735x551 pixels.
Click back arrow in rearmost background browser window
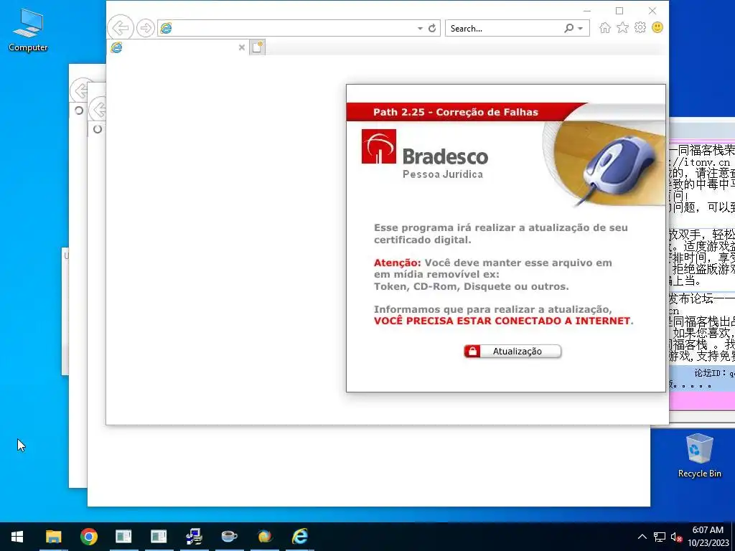(80, 90)
